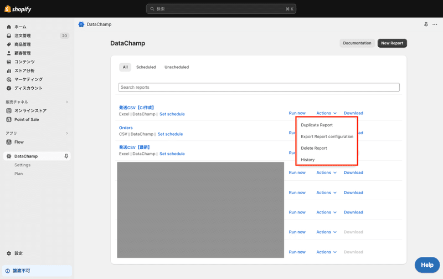This screenshot has width=443, height=279.
Task: Open 顧客管理 customers person icon
Action: [9, 53]
